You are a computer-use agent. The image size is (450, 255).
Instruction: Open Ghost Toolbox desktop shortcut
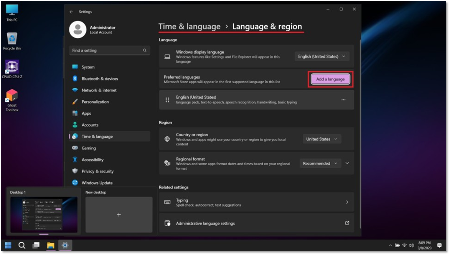tap(12, 100)
